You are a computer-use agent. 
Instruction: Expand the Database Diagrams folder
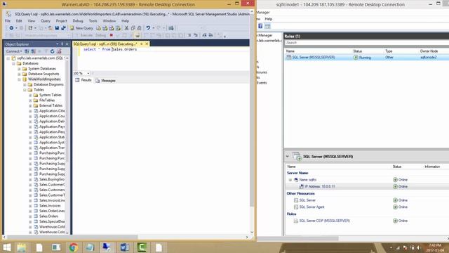25,84
